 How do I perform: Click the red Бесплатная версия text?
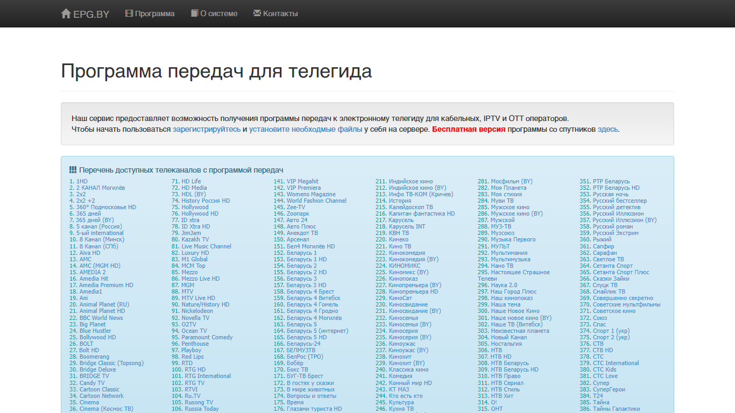tap(469, 130)
